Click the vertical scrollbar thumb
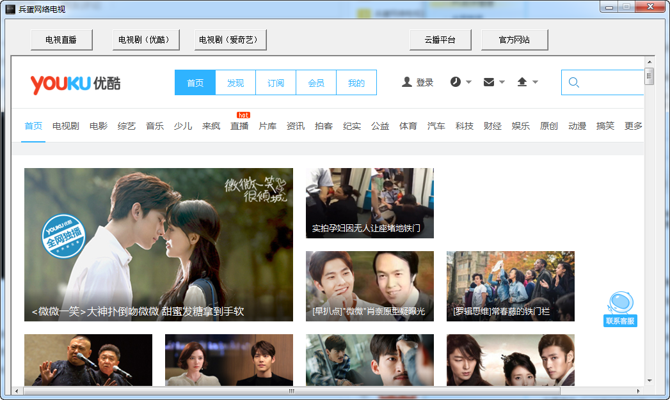The height and width of the screenshot is (400, 670). [x=650, y=76]
